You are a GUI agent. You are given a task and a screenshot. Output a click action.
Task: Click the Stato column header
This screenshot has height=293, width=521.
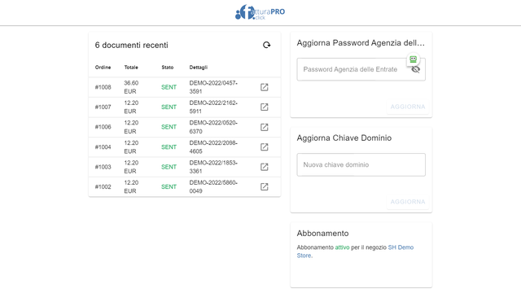click(168, 68)
